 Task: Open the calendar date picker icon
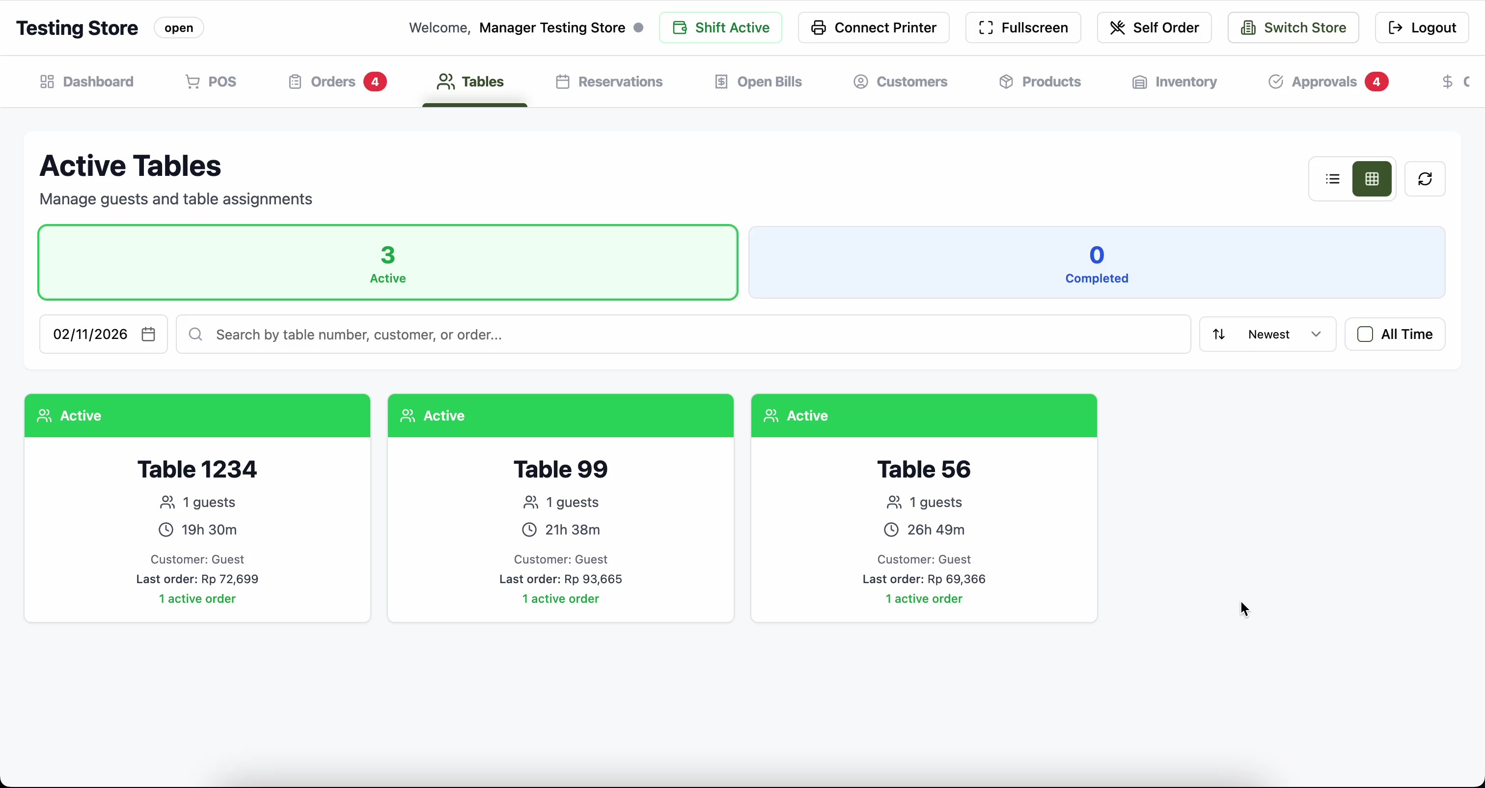click(x=148, y=334)
